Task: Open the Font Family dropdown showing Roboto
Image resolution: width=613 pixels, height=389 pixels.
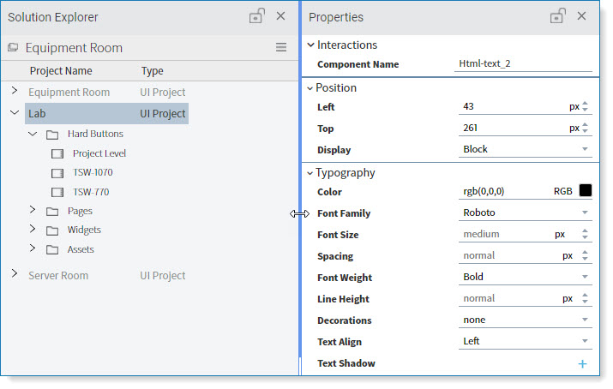Action: point(525,212)
